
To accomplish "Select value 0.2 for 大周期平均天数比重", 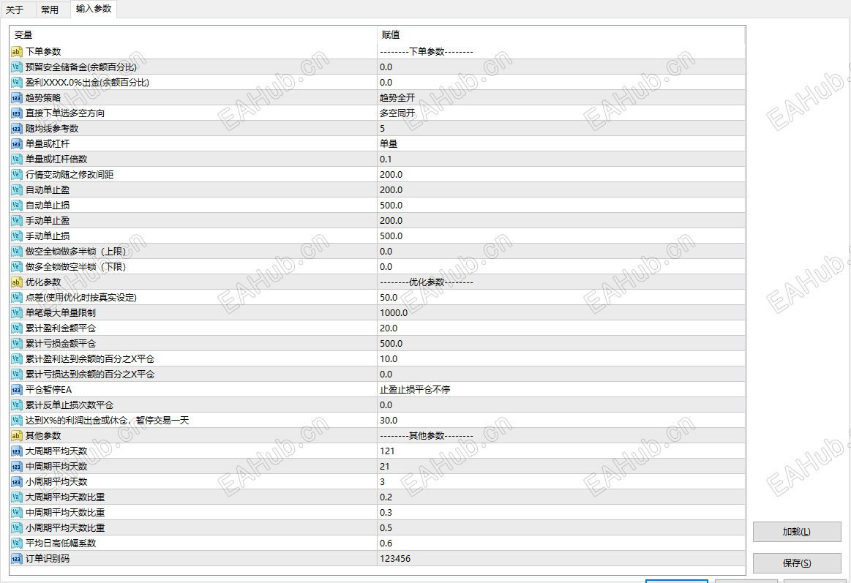I will point(561,497).
